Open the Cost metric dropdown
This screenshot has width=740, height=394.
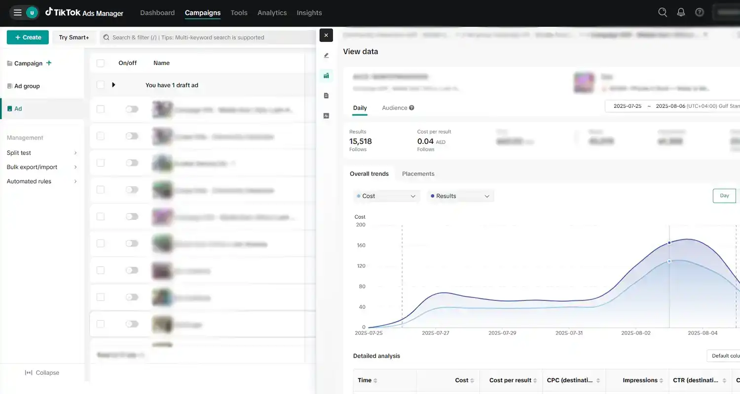click(x=386, y=196)
